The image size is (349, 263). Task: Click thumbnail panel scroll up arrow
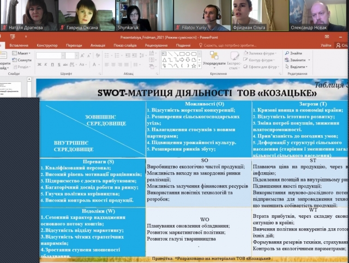coord(29,79)
